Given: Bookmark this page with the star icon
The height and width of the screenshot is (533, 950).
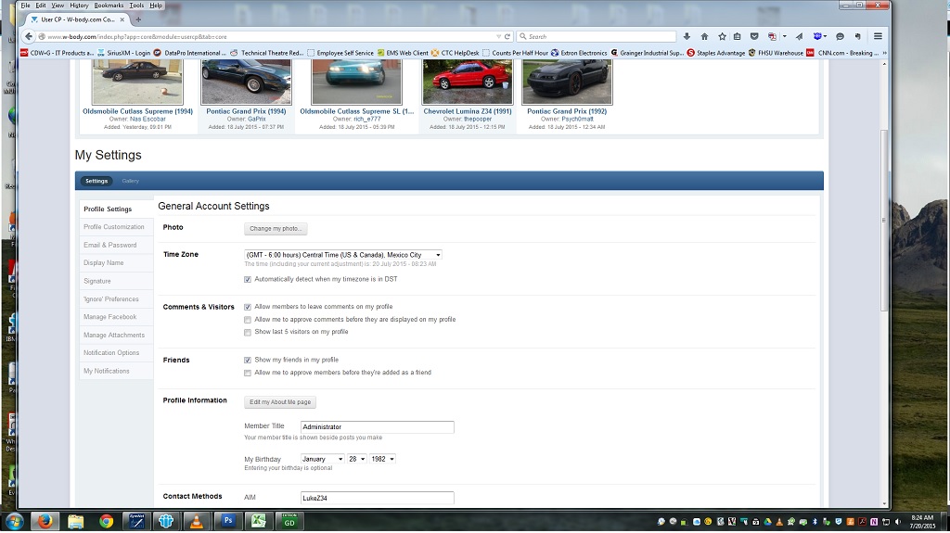Looking at the screenshot, I should 722,36.
